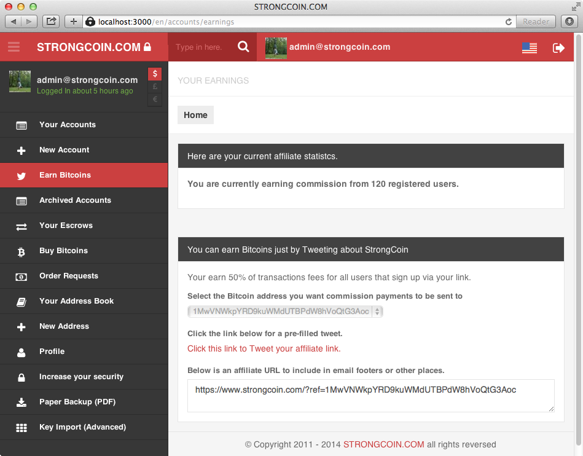This screenshot has width=583, height=456.
Task: Click the grid icon for Key Import
Action: coord(22,428)
